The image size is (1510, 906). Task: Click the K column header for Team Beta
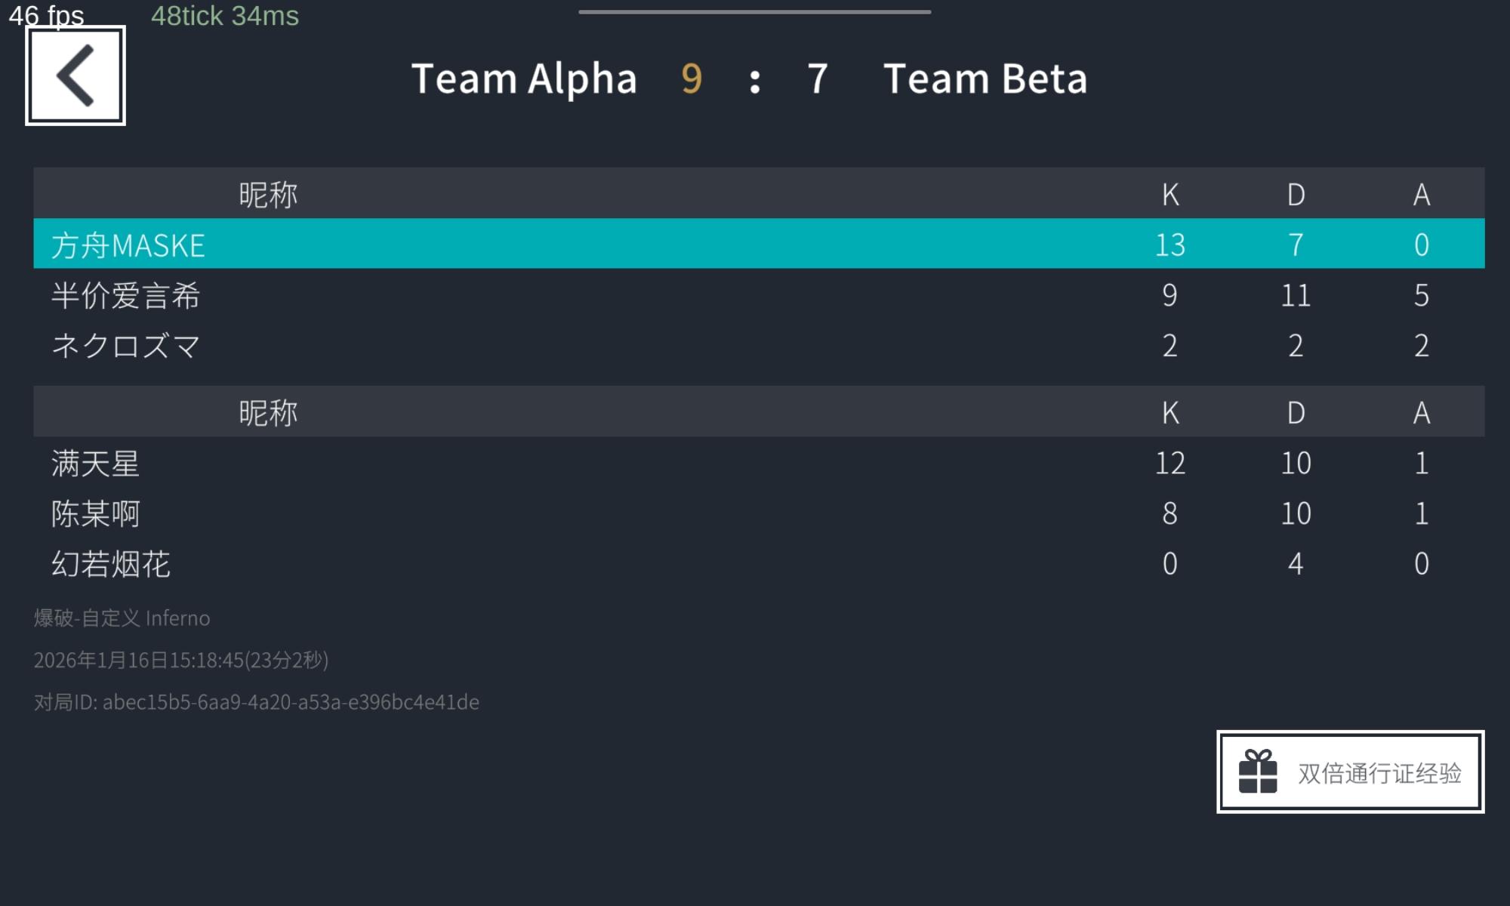pos(1170,412)
